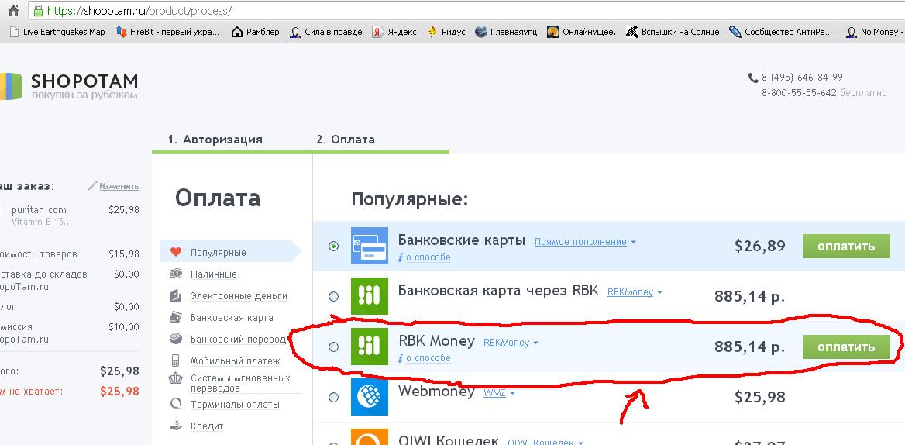Open the Наличные payment category

pos(214,274)
